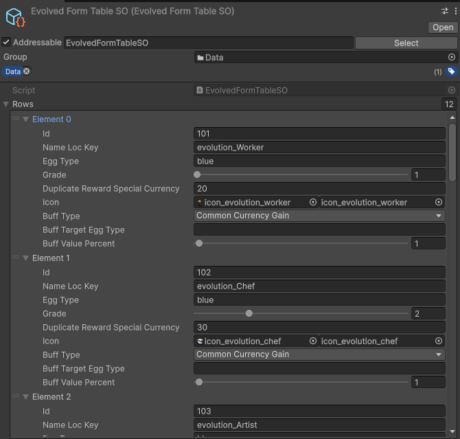The height and width of the screenshot is (439, 460).
Task: Collapse the Rows foldout triangle
Action: click(x=5, y=104)
